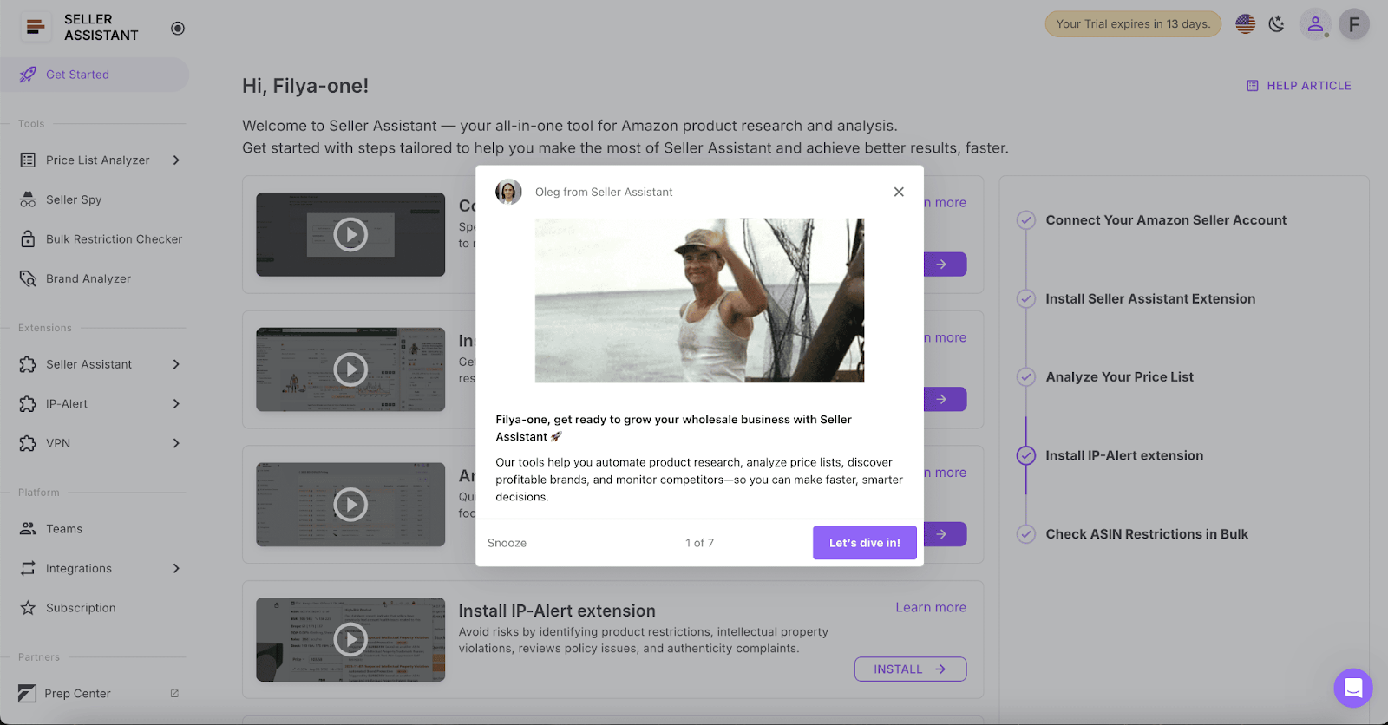Click the first card's purple arrow button
The height and width of the screenshot is (725, 1388).
pyautogui.click(x=945, y=265)
